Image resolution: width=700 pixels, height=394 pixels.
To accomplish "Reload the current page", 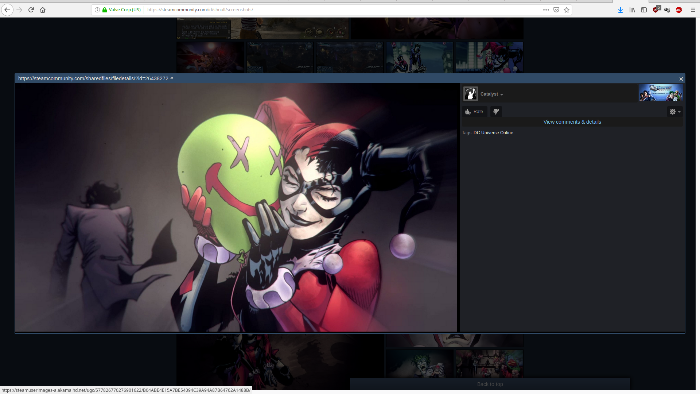I will tap(31, 10).
